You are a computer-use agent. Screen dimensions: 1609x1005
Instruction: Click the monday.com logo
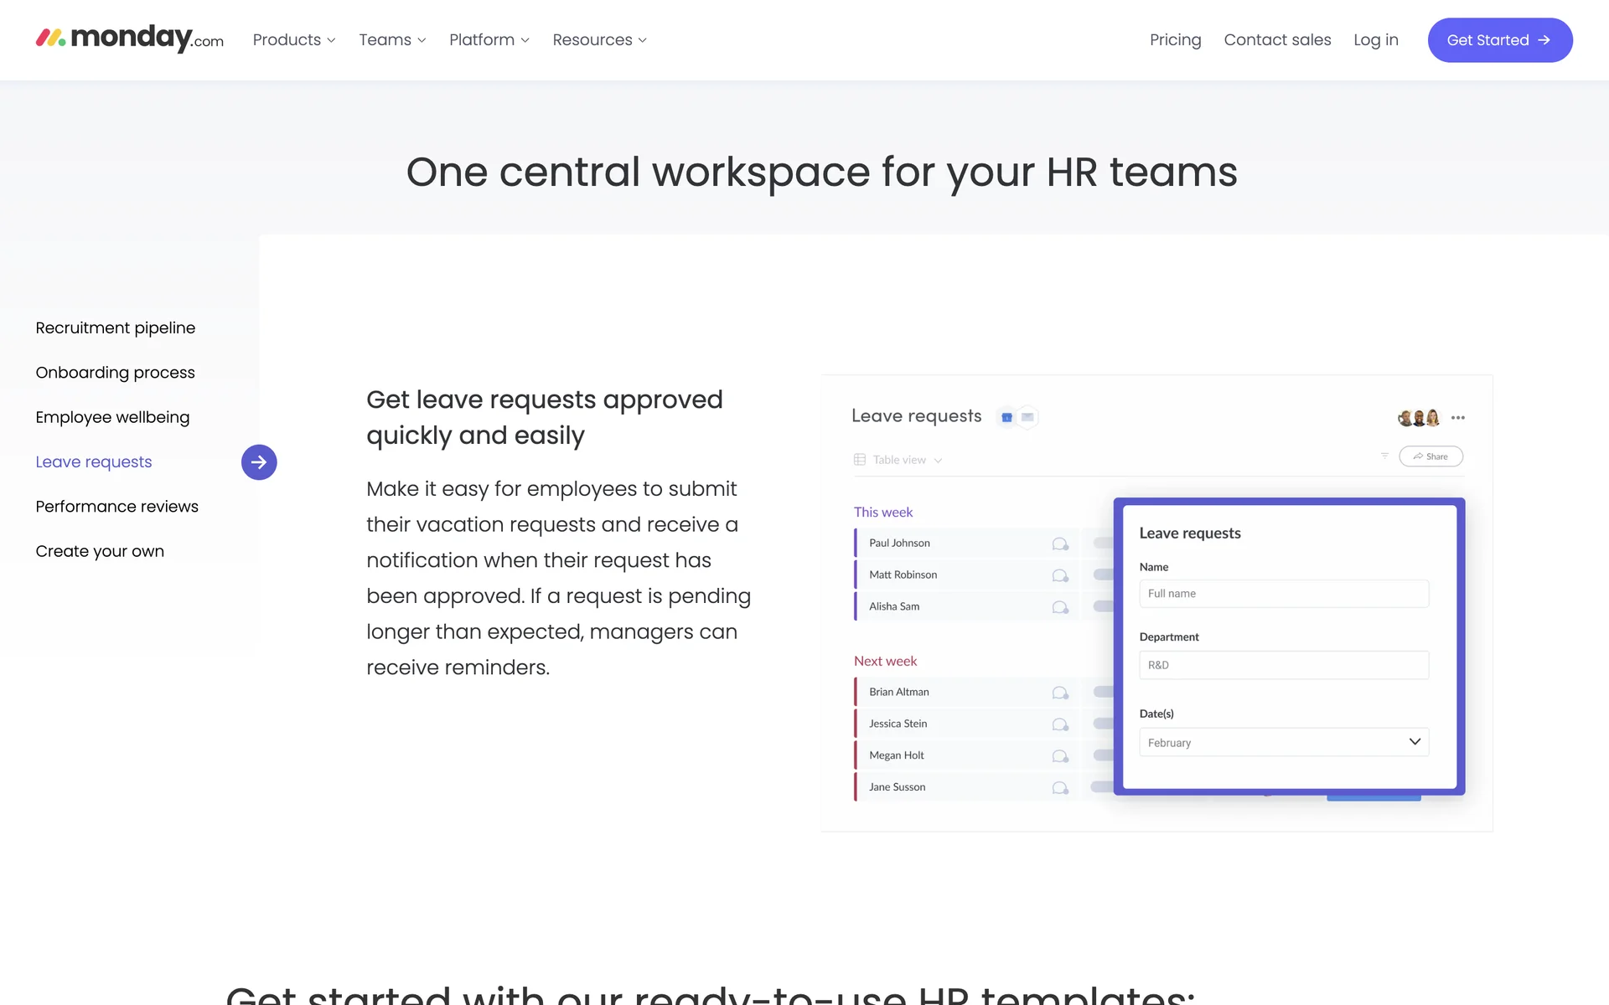129,39
